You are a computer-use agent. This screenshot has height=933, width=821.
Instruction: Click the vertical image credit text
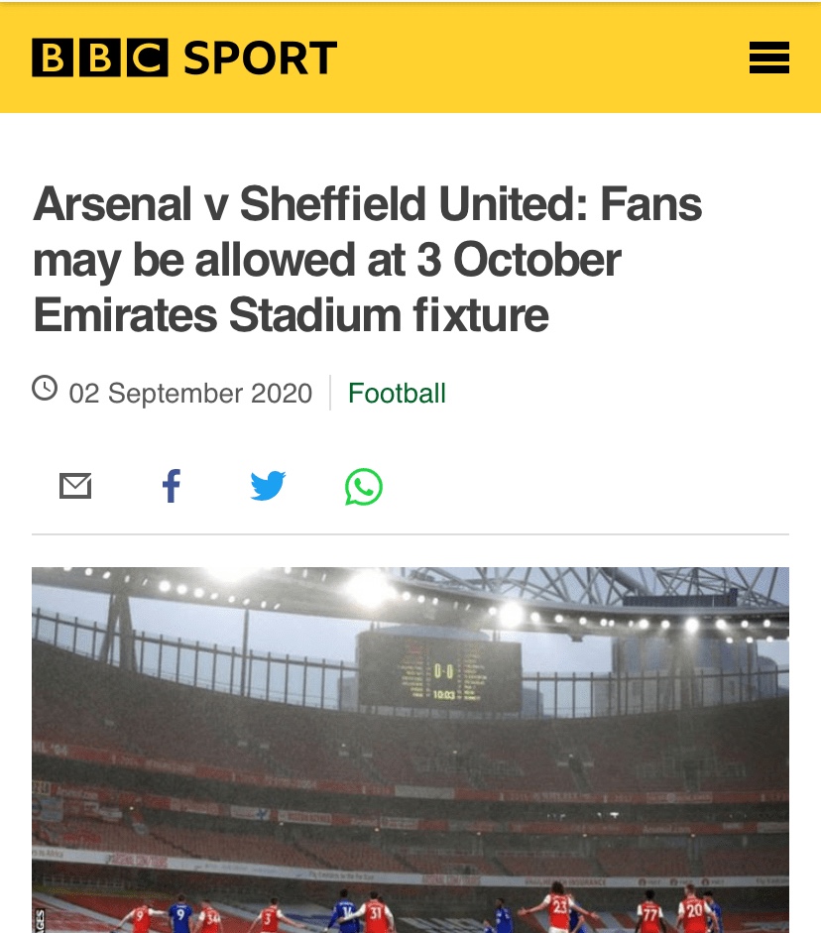tap(40, 917)
